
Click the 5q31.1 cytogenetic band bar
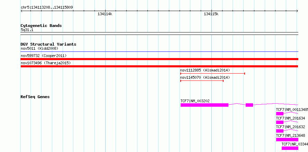tap(159, 34)
